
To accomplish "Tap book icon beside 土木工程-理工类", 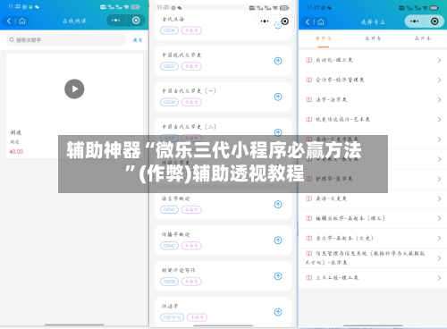I will click(309, 278).
